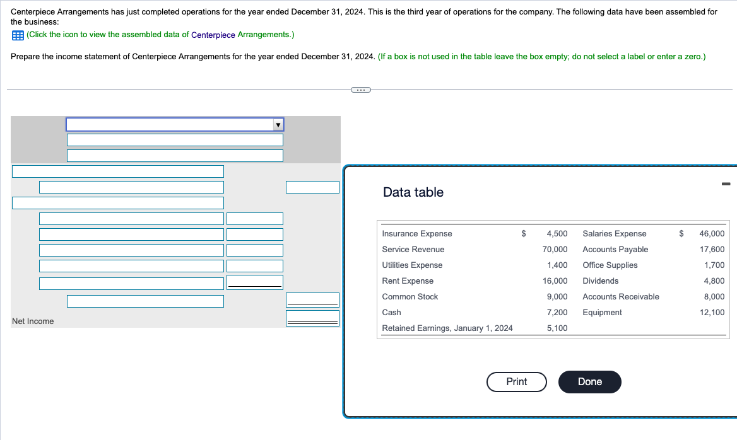Click the first expense amount box
This screenshot has width=737, height=440.
(255, 218)
